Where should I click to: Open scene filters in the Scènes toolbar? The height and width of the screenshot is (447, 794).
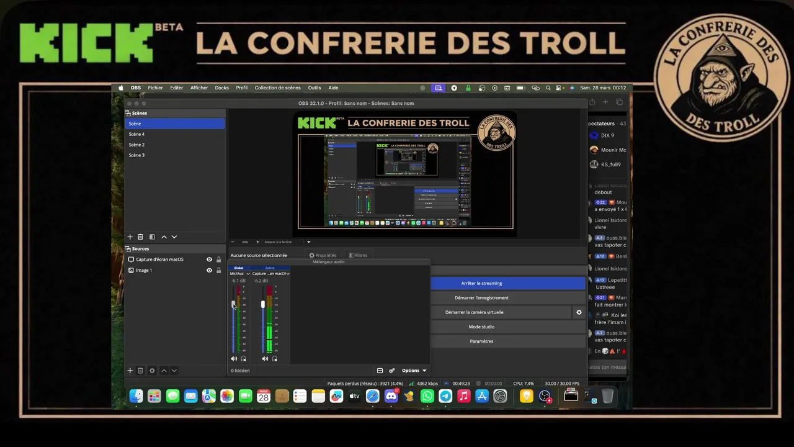coord(152,237)
